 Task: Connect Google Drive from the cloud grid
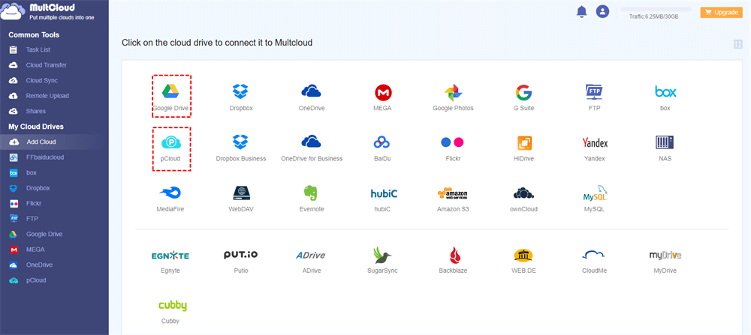(170, 96)
